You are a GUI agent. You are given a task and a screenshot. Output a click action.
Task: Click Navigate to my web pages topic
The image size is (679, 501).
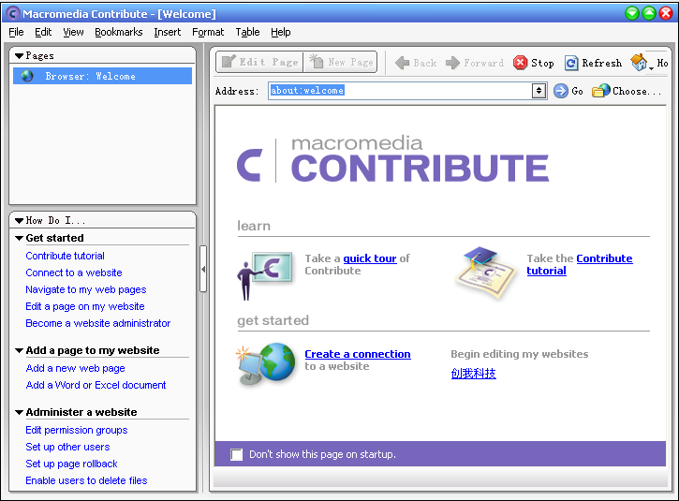(86, 289)
